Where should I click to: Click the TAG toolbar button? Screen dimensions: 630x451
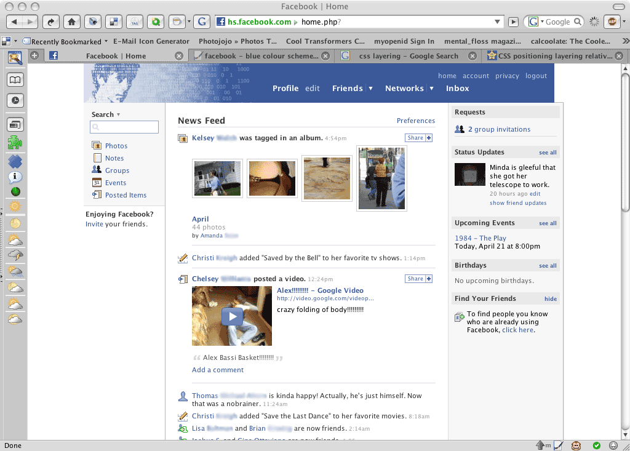135,22
